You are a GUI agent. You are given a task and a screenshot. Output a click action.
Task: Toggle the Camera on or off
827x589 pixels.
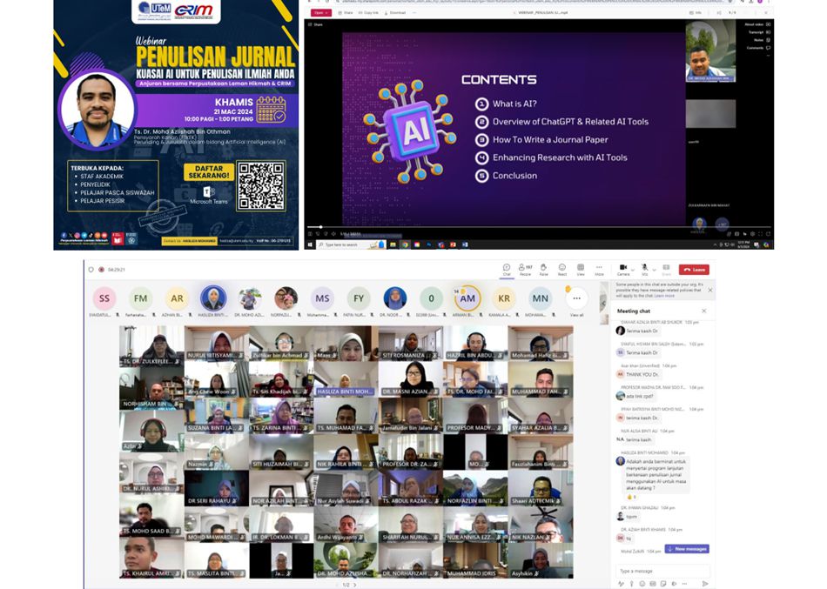pos(622,268)
